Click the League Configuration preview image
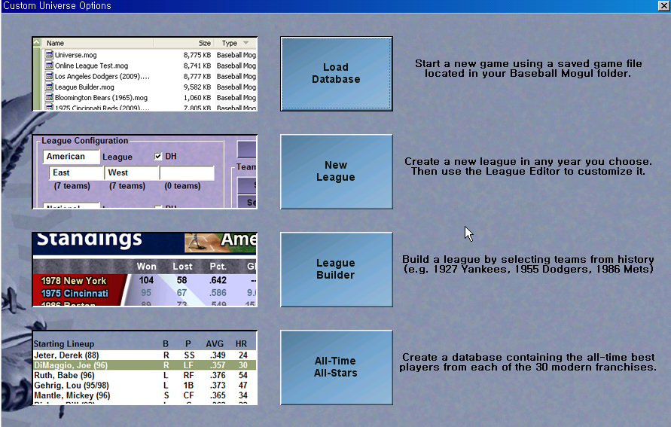The height and width of the screenshot is (427, 671). pyautogui.click(x=145, y=172)
